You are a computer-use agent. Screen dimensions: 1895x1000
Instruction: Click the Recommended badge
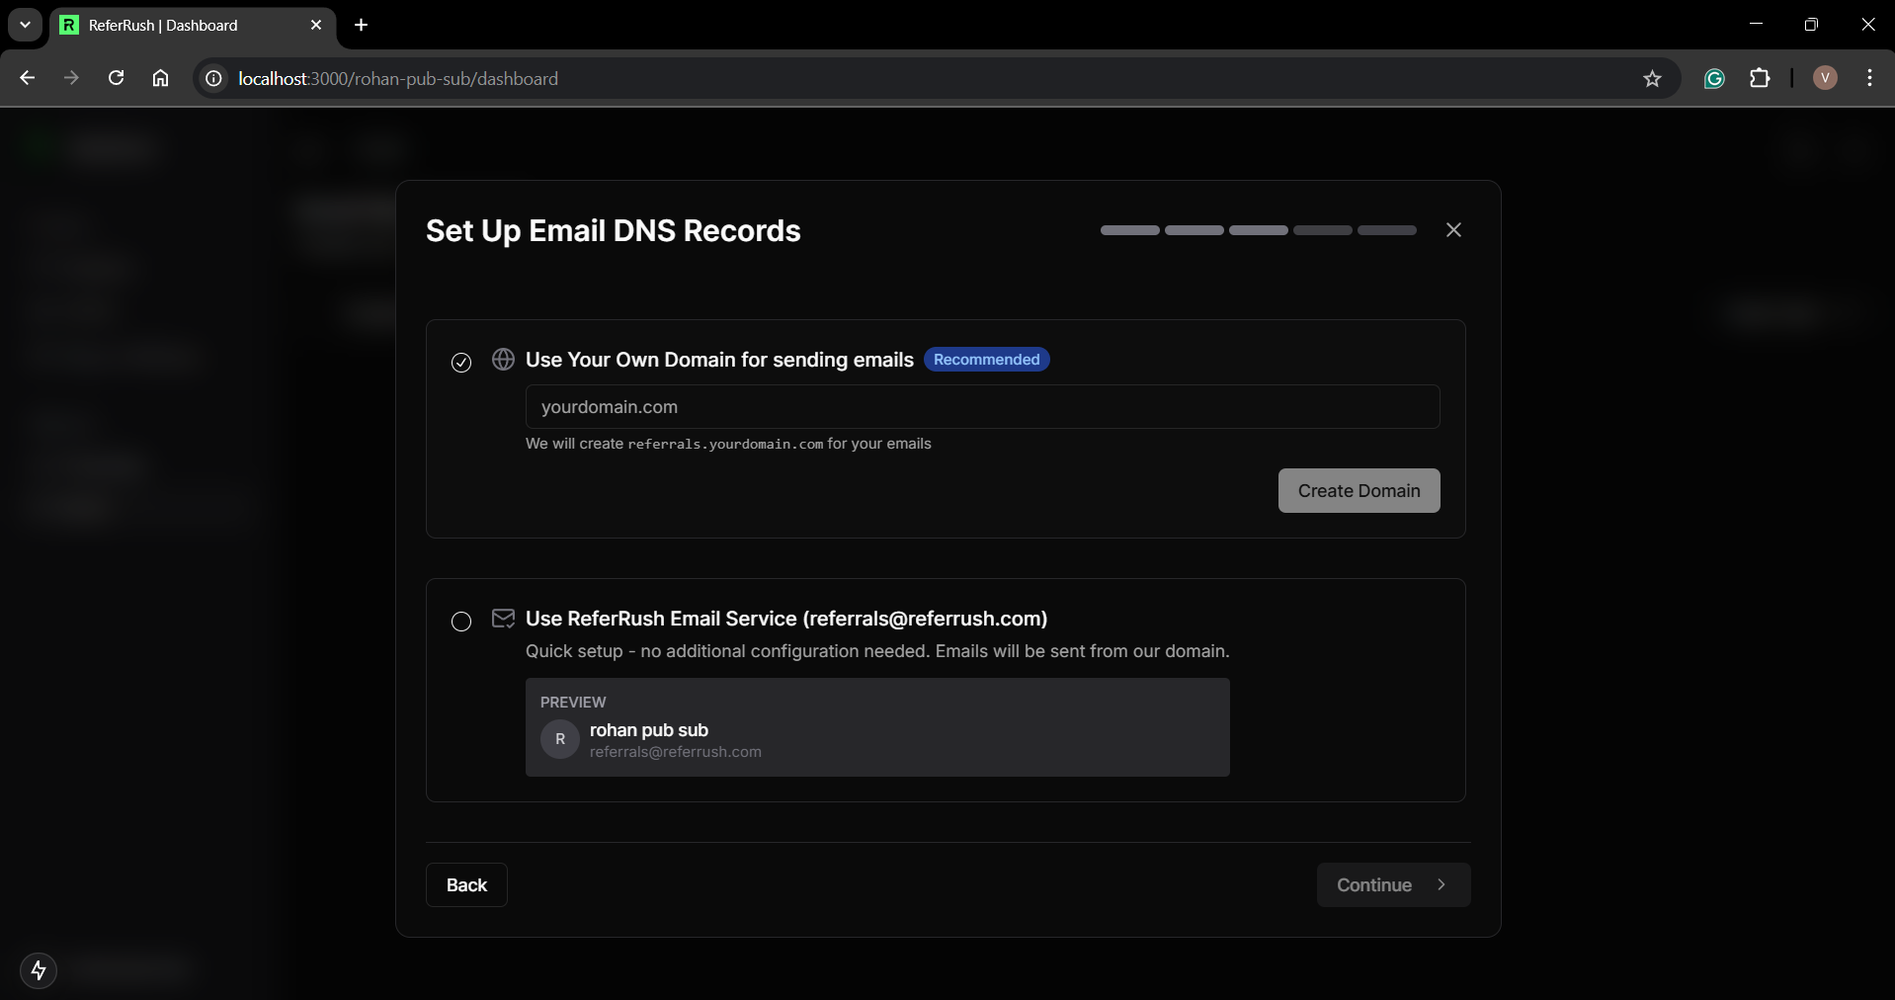click(x=986, y=360)
